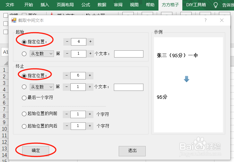Click the 终止 第 count field
The width and height of the screenshot is (234, 162).
[78, 87]
